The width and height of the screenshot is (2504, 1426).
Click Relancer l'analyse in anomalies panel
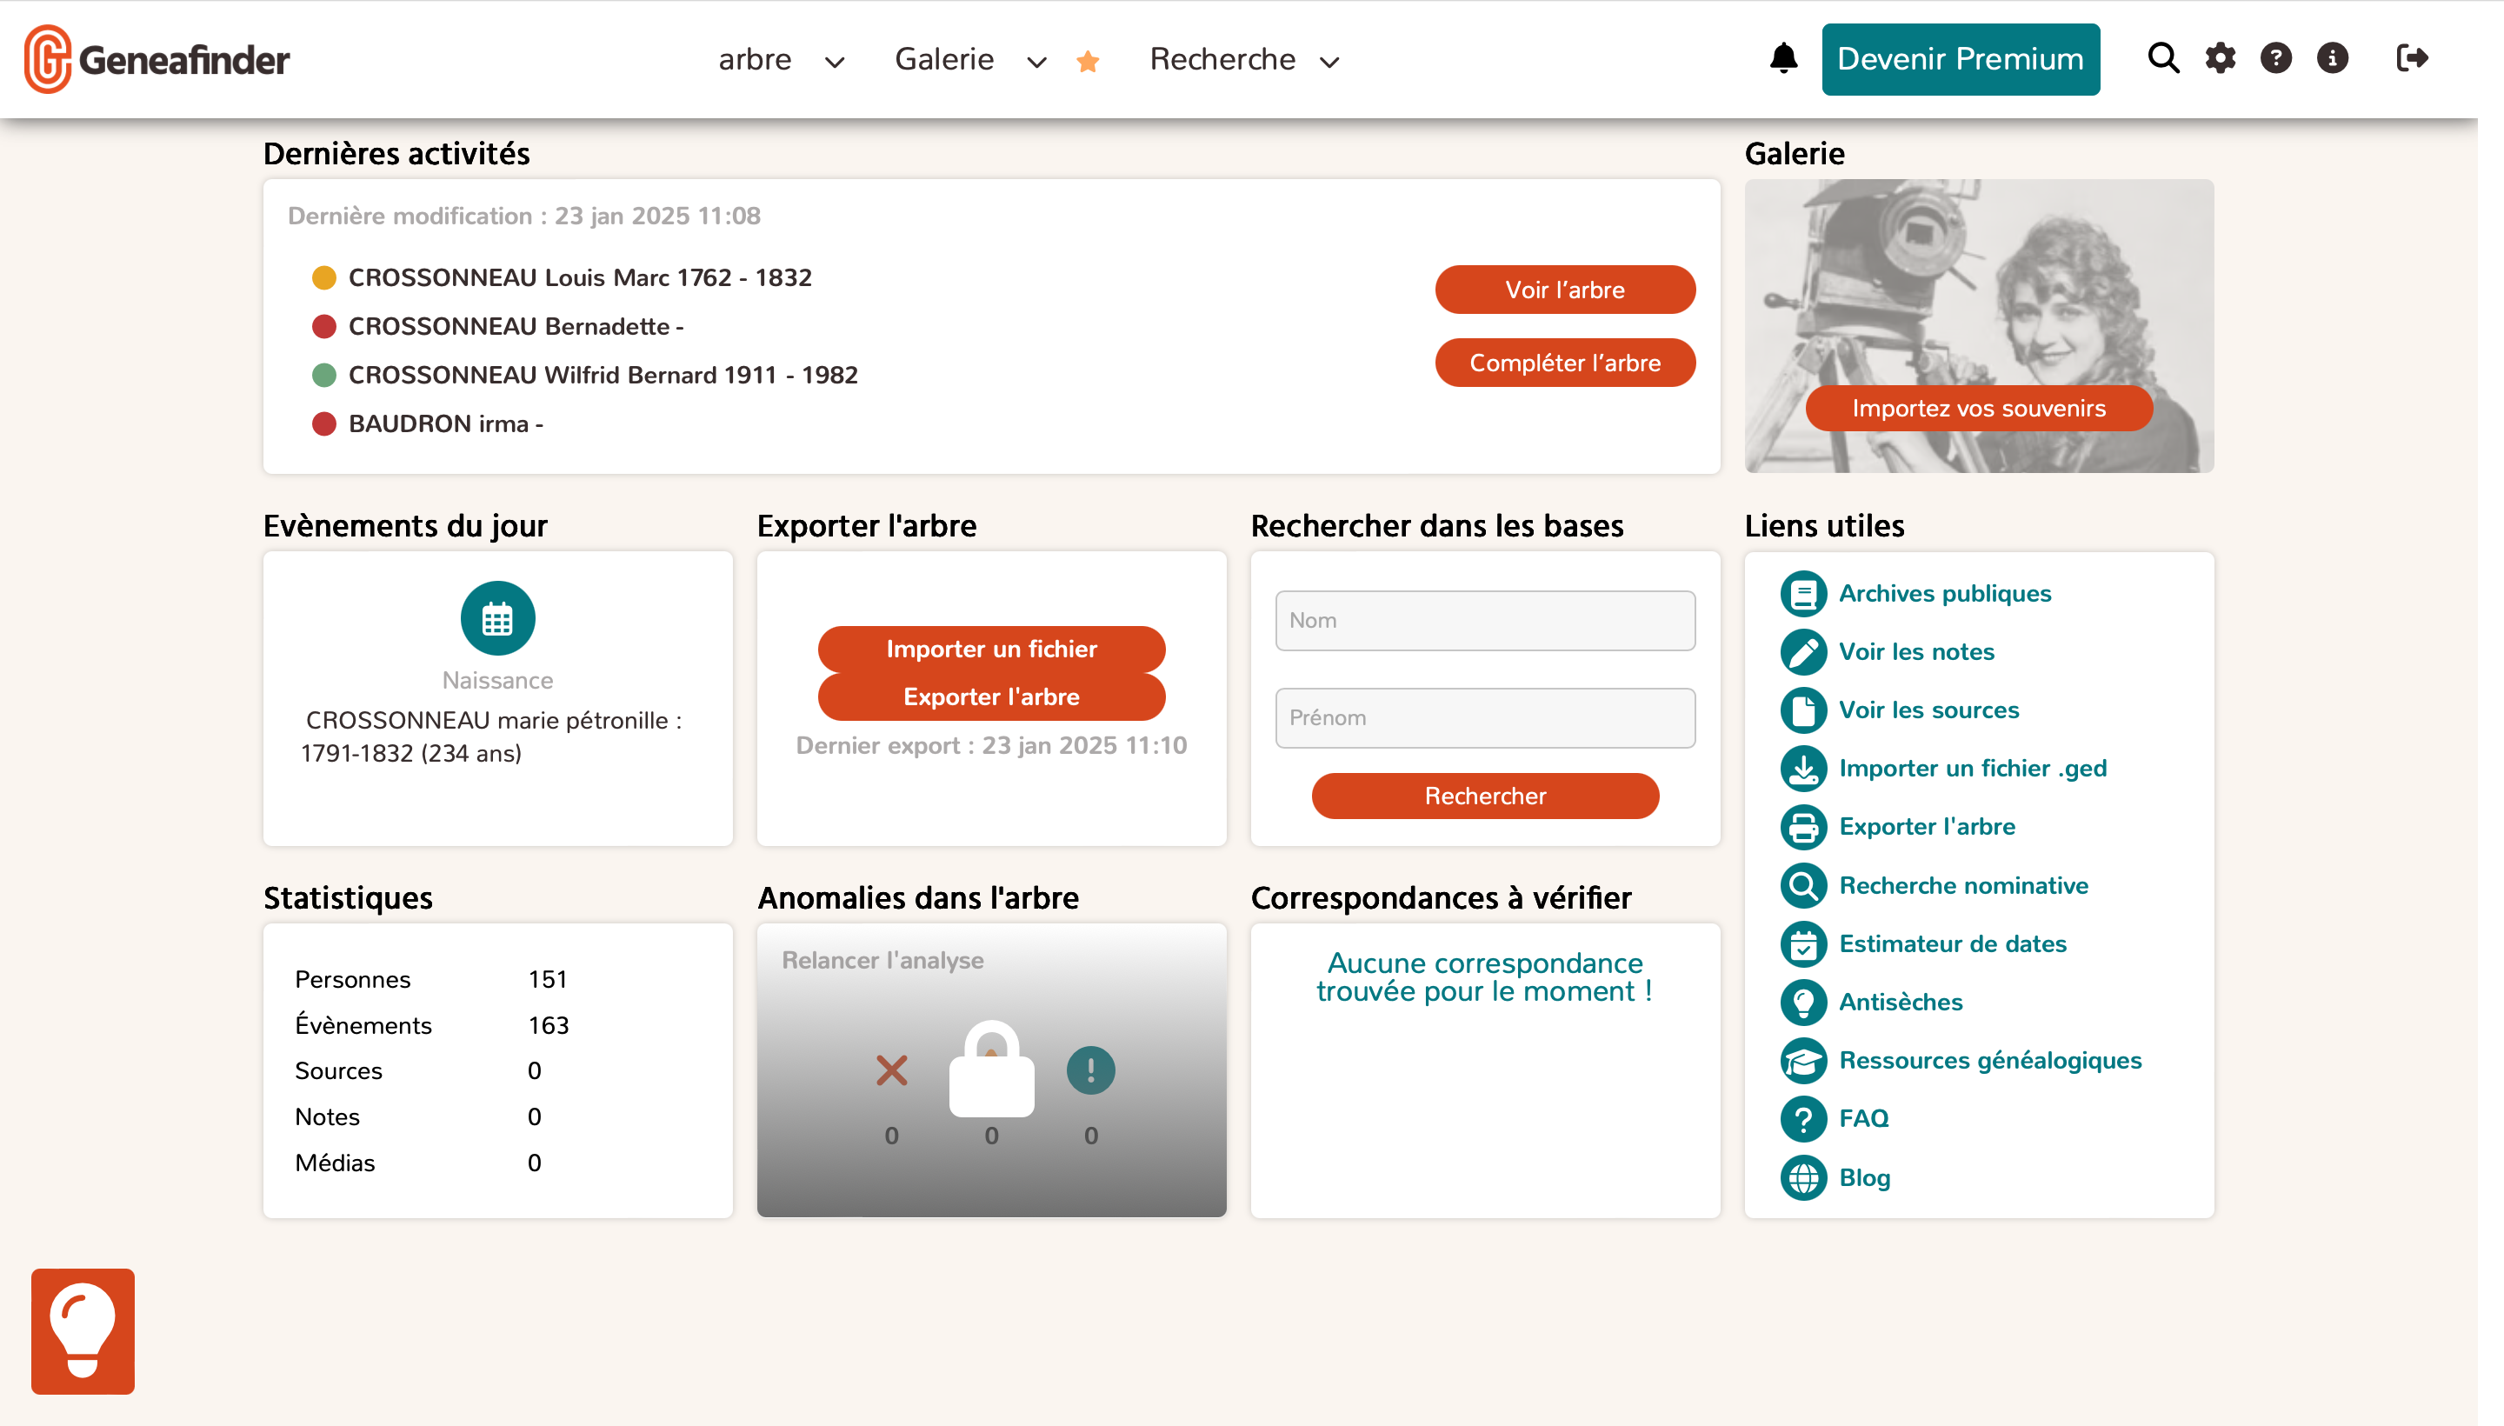click(882, 960)
